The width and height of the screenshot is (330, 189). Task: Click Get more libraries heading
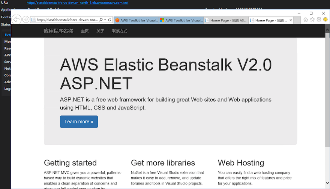click(x=163, y=163)
